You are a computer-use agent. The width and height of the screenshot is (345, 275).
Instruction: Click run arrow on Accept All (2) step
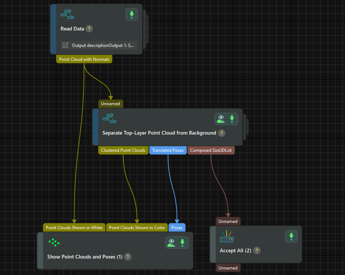coord(291,236)
